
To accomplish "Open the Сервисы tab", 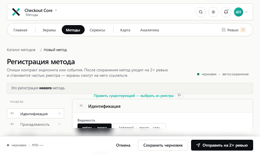I will coord(97,30).
